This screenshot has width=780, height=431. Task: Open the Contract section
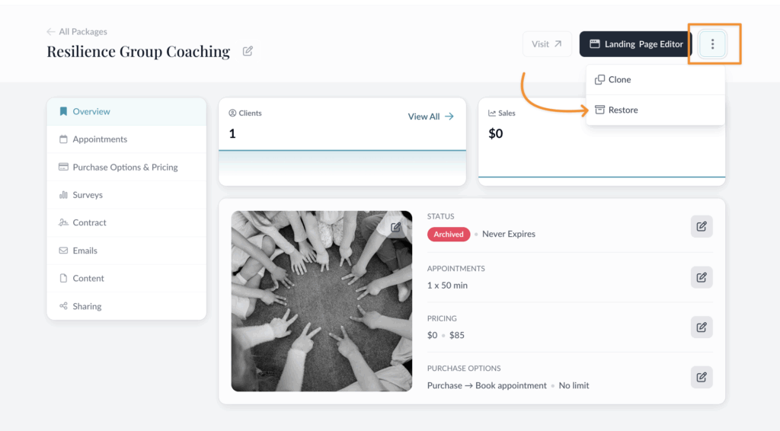(x=89, y=223)
